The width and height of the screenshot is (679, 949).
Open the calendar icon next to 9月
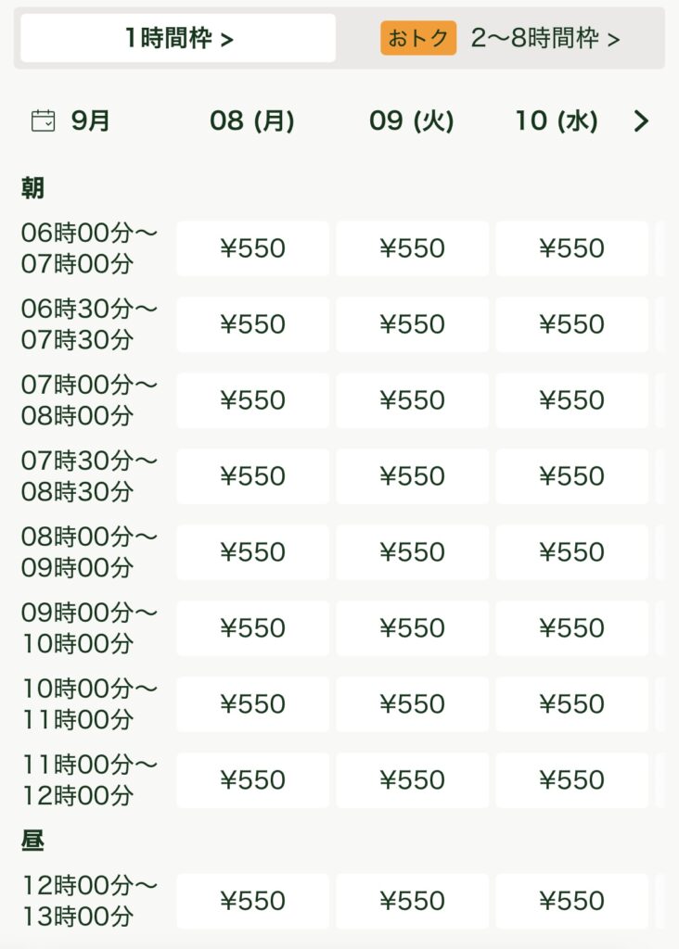(x=43, y=120)
